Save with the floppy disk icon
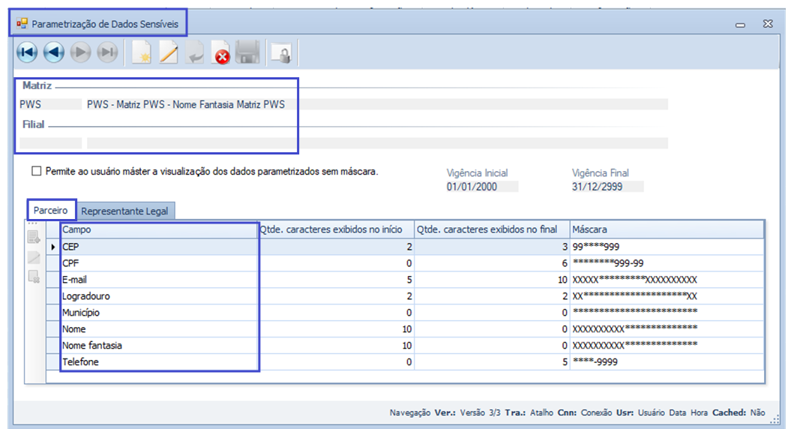Image resolution: width=788 pixels, height=429 pixels. [247, 53]
